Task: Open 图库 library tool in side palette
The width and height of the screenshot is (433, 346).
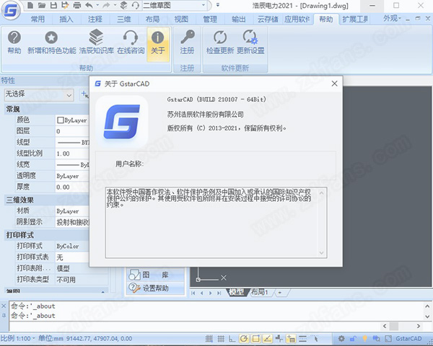Action: tap(155, 275)
